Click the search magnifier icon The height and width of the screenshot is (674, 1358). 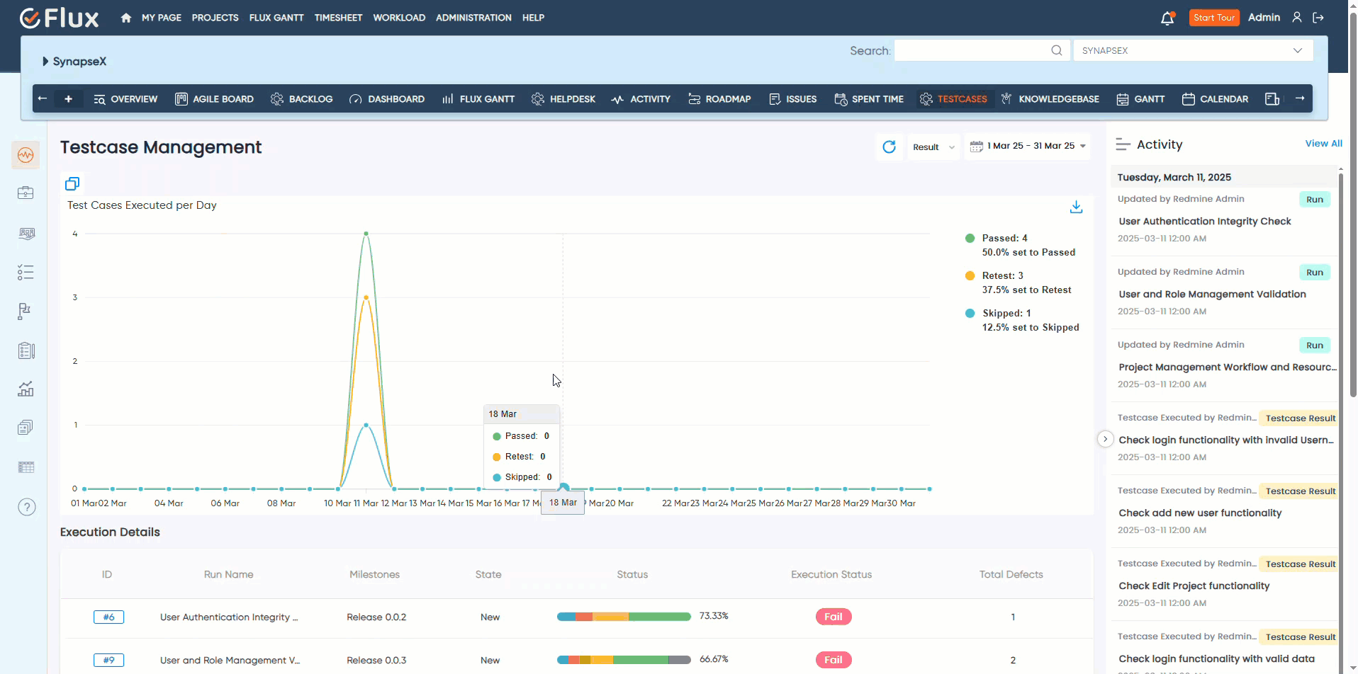[x=1056, y=50]
